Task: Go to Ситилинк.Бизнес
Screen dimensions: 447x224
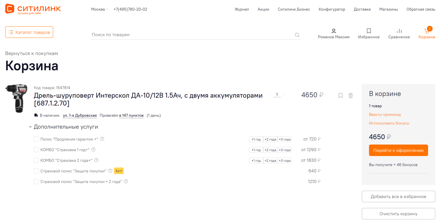Action: 294,9
